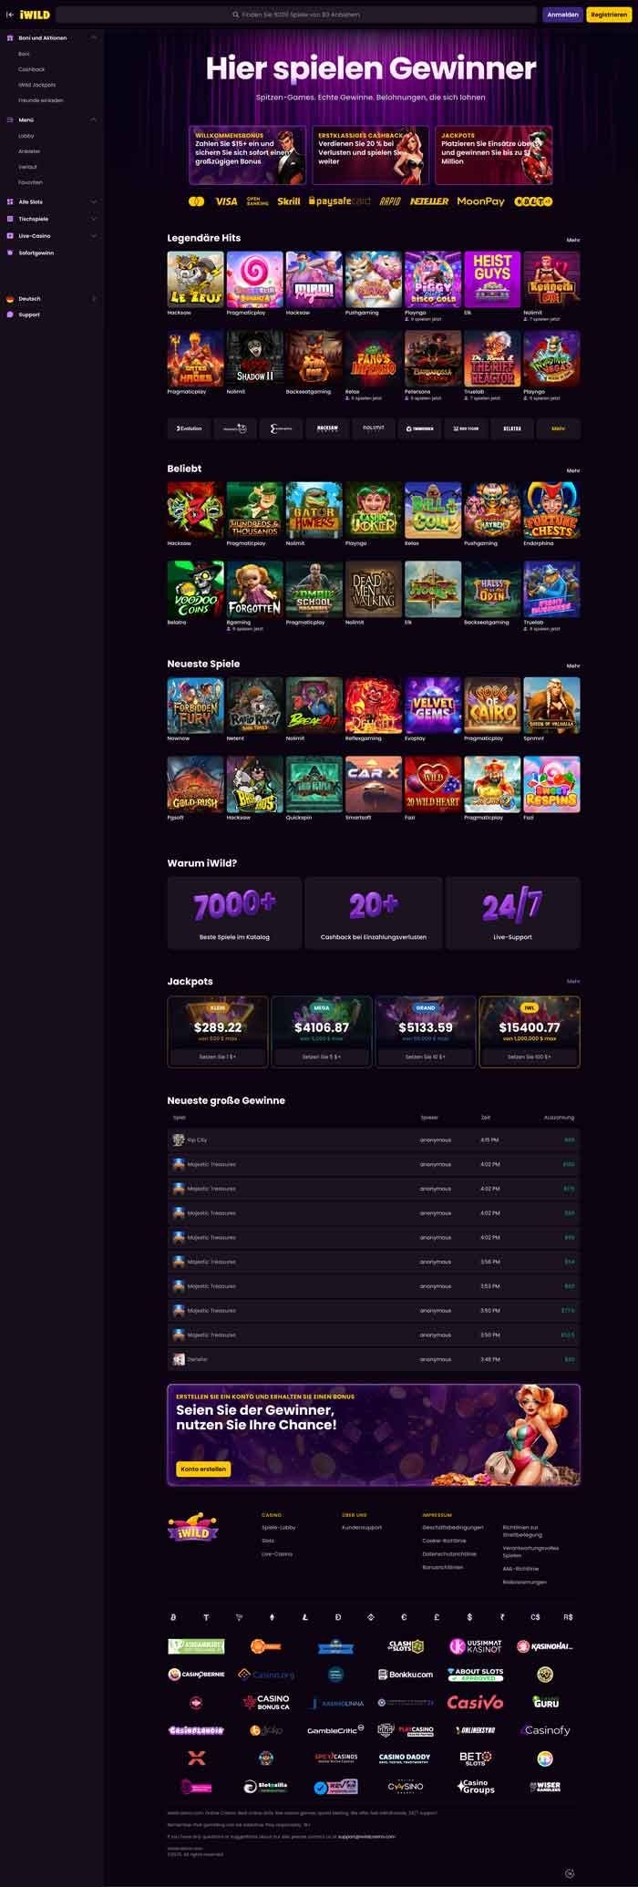Open the Le Zeus game thumbnail
This screenshot has height=1887, width=638.
[x=195, y=279]
